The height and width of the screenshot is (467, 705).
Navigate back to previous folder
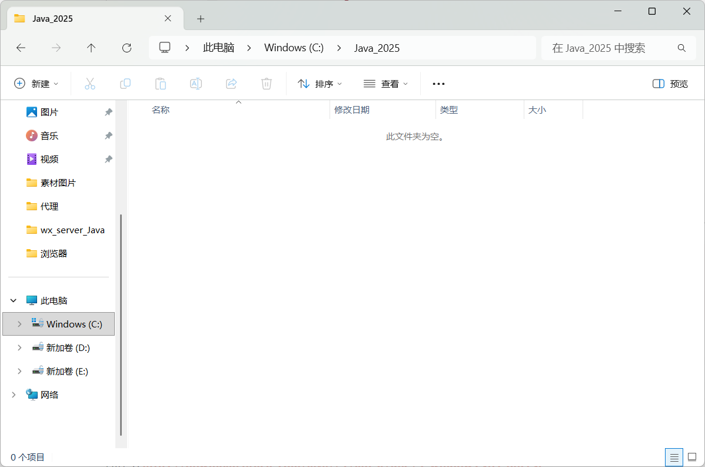[21, 48]
